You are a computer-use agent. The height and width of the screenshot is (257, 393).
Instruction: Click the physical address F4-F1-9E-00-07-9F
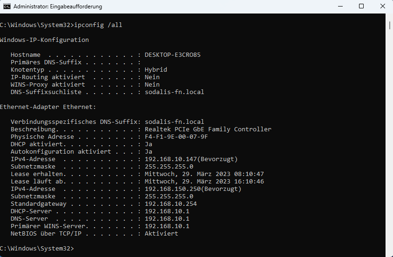tap(176, 137)
